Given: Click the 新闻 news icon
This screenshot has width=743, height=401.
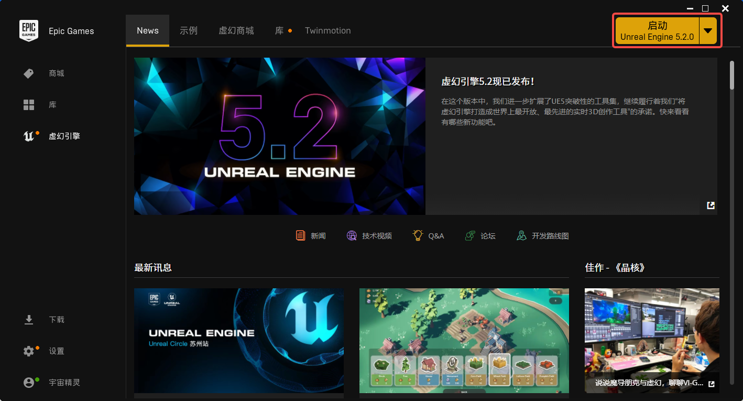Looking at the screenshot, I should tap(300, 236).
